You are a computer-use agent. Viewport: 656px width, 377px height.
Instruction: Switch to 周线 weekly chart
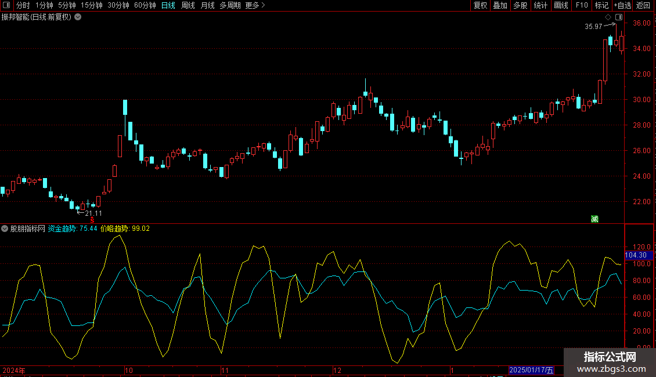188,5
